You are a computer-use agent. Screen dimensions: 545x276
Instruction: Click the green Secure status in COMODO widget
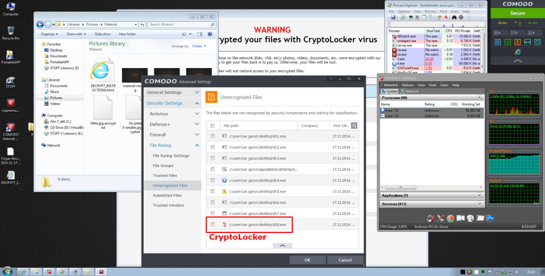point(517,13)
